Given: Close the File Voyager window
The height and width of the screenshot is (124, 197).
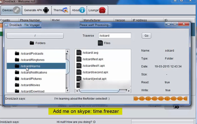Looking at the screenshot, I should coord(184,24).
